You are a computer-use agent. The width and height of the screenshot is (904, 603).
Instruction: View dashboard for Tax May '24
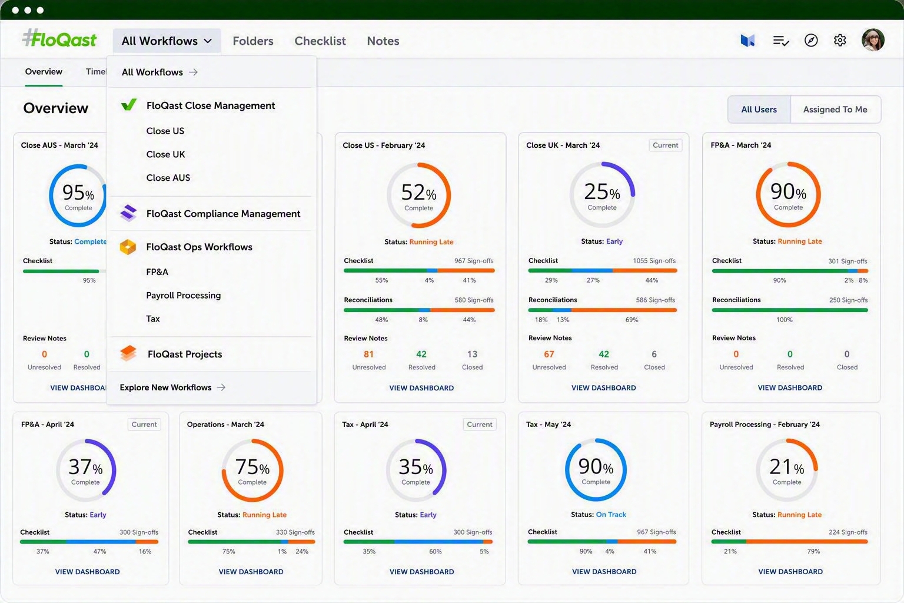tap(604, 572)
